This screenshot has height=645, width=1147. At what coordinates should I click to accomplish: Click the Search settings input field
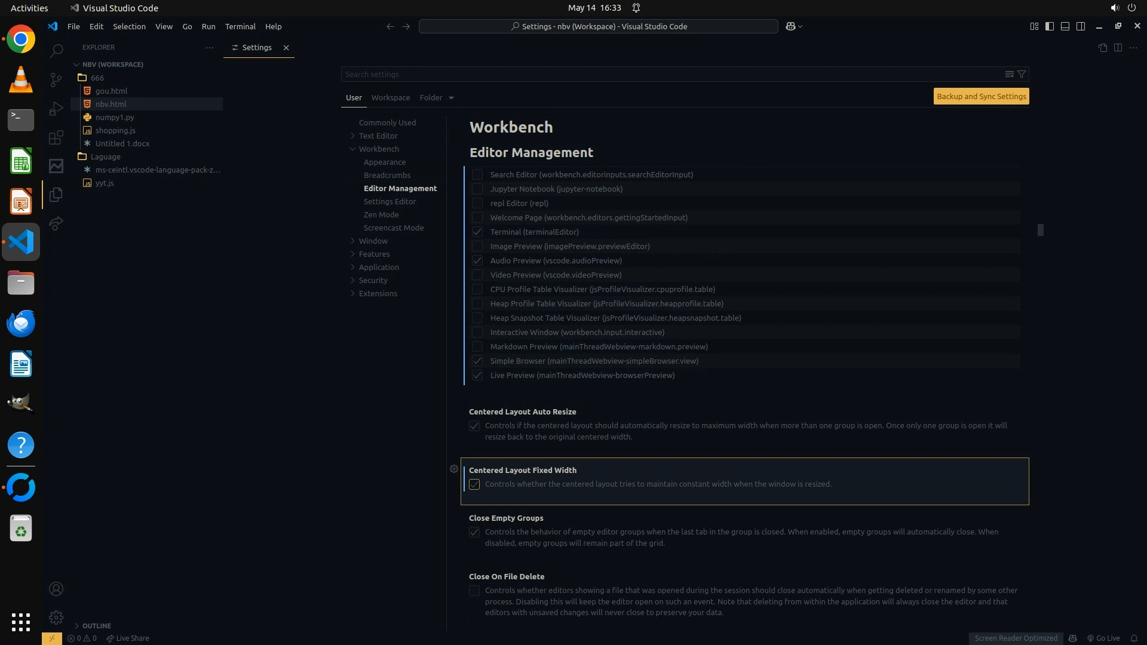tap(669, 74)
